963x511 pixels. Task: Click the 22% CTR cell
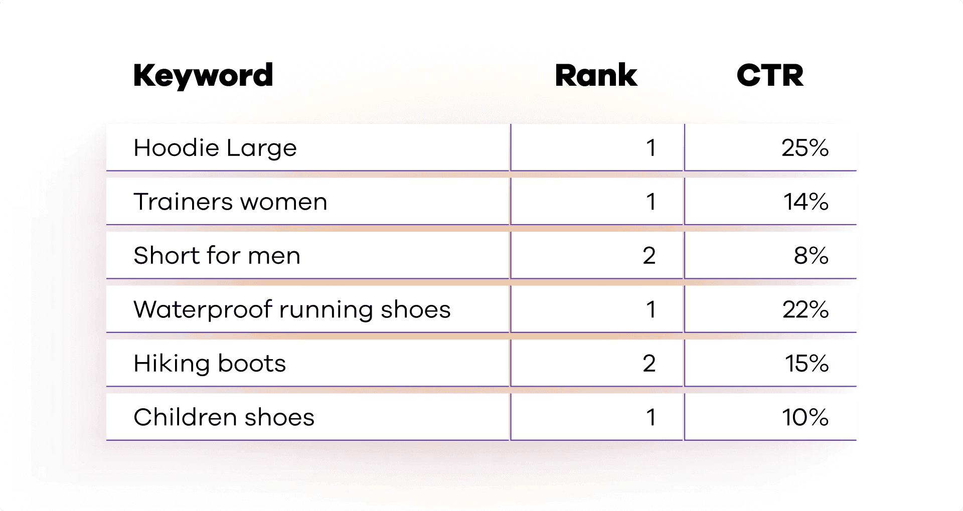click(x=770, y=309)
